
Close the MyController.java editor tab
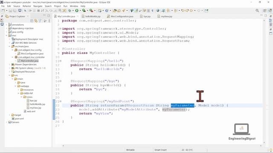78,16
